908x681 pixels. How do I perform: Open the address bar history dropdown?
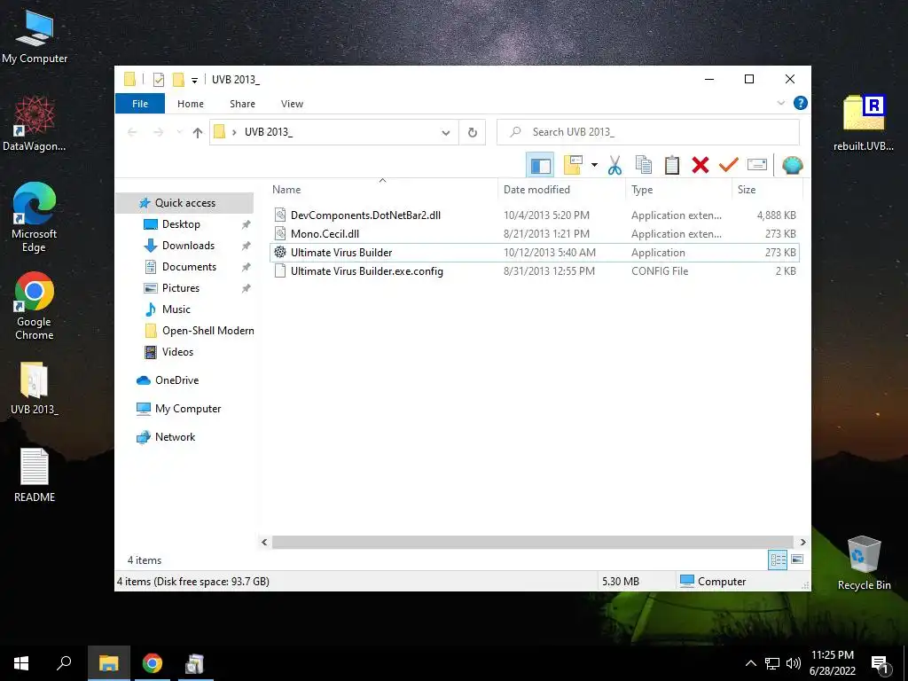coord(445,133)
